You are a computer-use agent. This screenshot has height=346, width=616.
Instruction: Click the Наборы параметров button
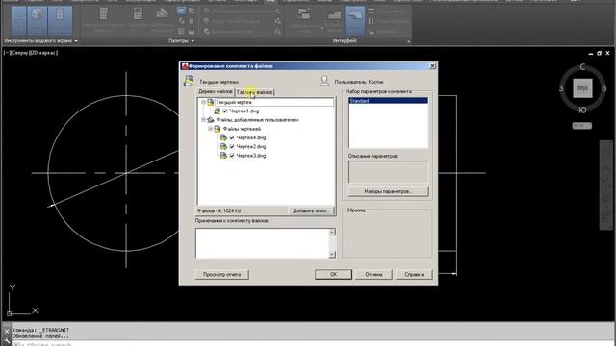point(388,191)
